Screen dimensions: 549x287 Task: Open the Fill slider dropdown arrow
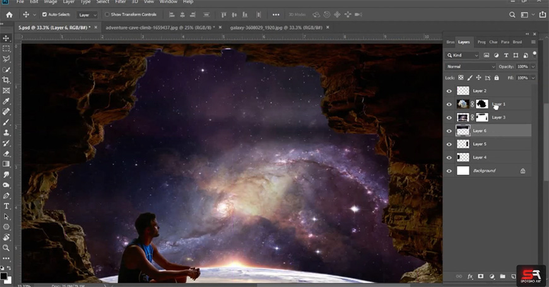coord(533,78)
